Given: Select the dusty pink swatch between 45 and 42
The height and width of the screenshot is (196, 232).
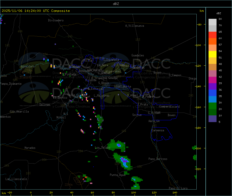Looking at the screenshot, I should coord(212,73).
